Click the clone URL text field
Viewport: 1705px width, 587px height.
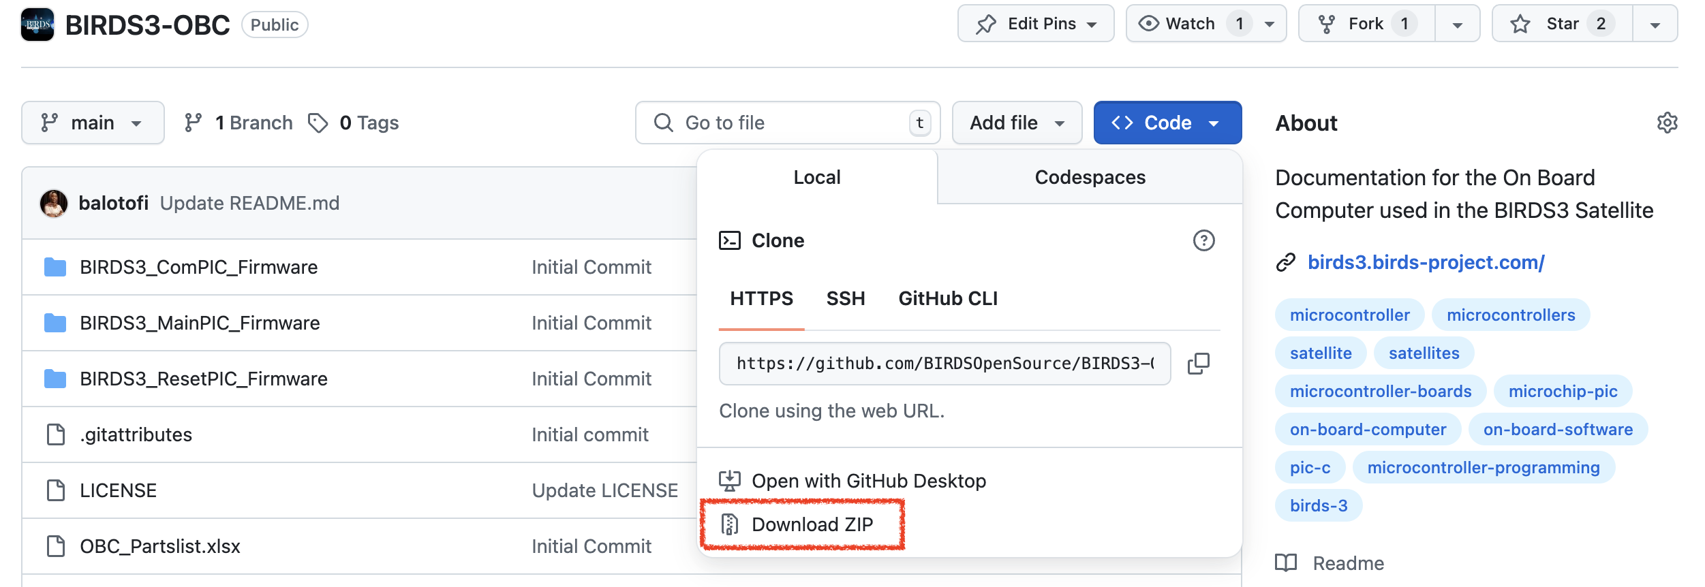(944, 364)
